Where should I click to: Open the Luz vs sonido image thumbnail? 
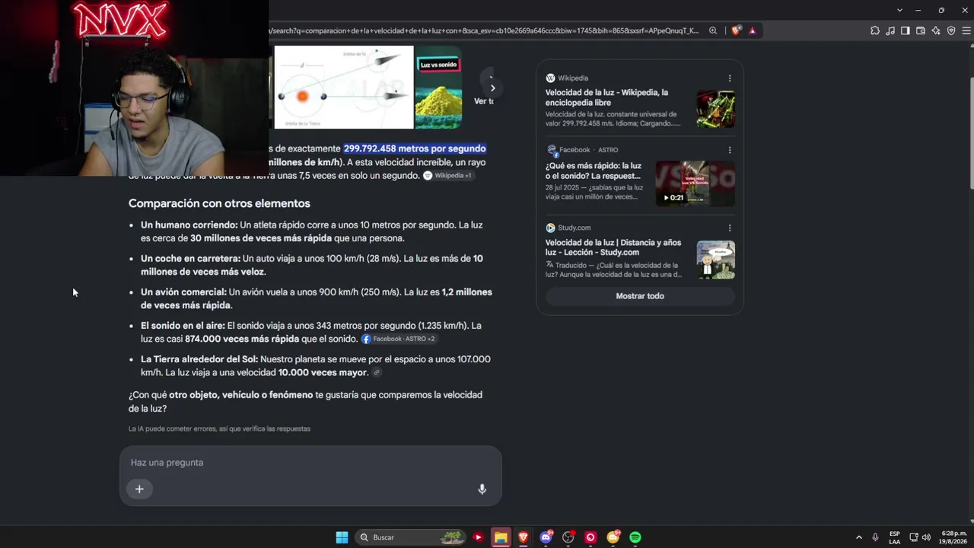438,88
